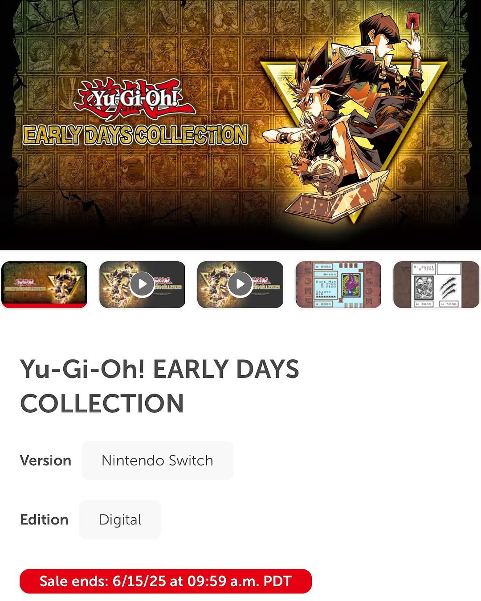481x601 pixels.
Task: Click the EARLY DAYS COLLECTION banner text
Action: [135, 135]
